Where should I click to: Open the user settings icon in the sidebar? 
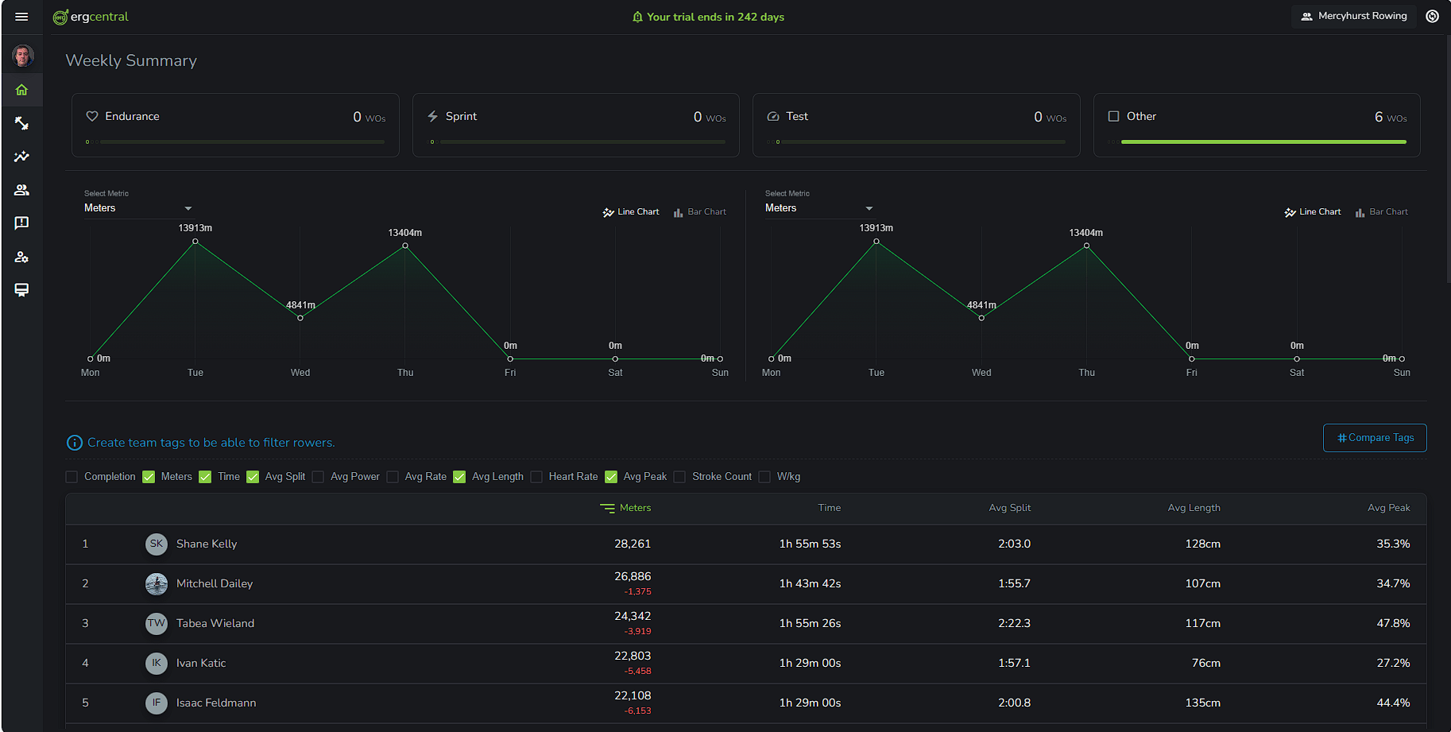pyautogui.click(x=21, y=257)
